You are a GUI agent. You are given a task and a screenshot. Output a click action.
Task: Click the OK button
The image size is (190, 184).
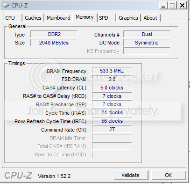click(169, 175)
